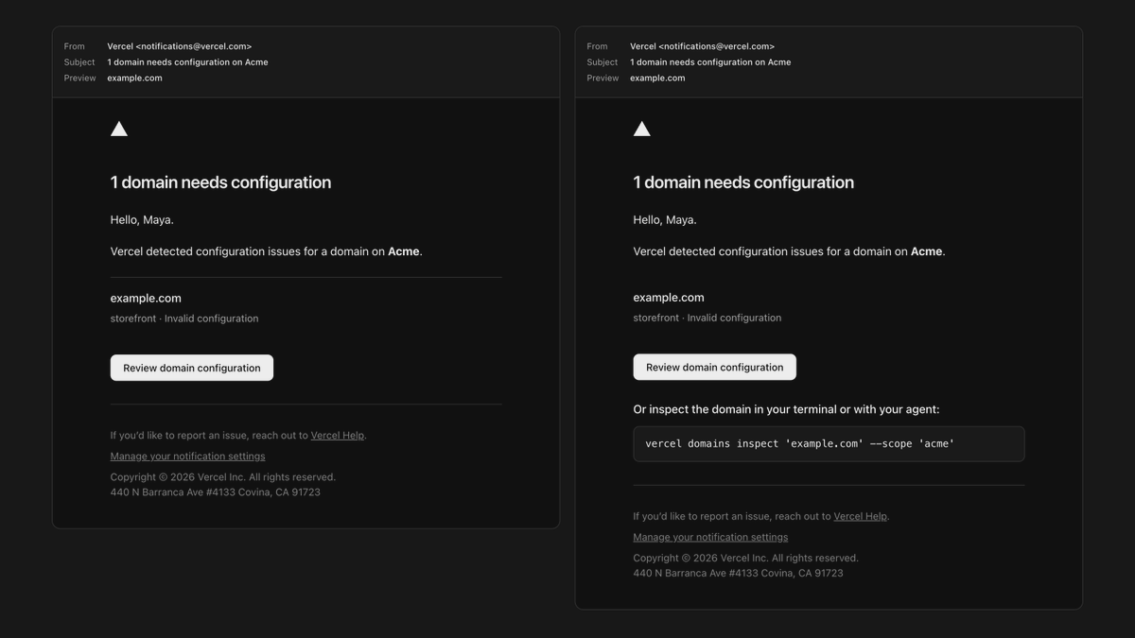Click the Vercel triangle logo in right email
The image size is (1135, 638).
[642, 129]
